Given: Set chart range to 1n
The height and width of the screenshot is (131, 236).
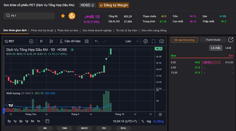Looking at the screenshot, I should (x=39, y=121).
